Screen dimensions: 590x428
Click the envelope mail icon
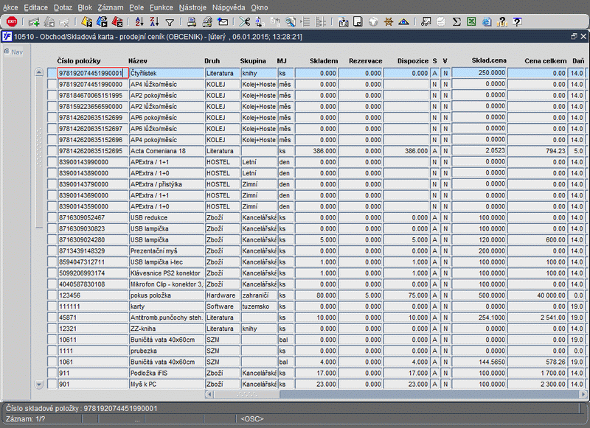(223, 21)
